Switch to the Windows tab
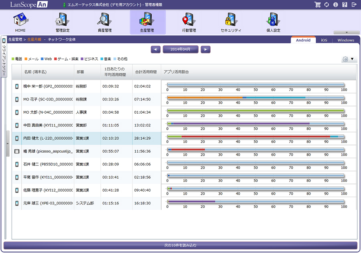 pyautogui.click(x=345, y=40)
